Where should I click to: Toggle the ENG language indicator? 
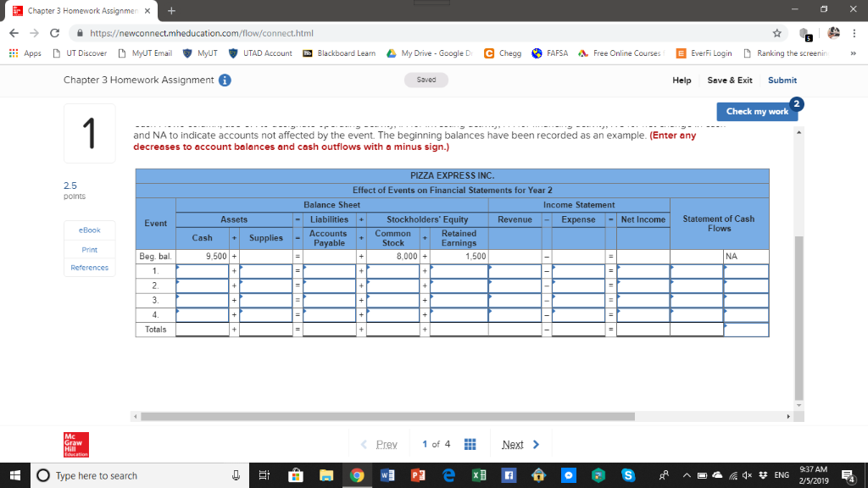coord(781,475)
